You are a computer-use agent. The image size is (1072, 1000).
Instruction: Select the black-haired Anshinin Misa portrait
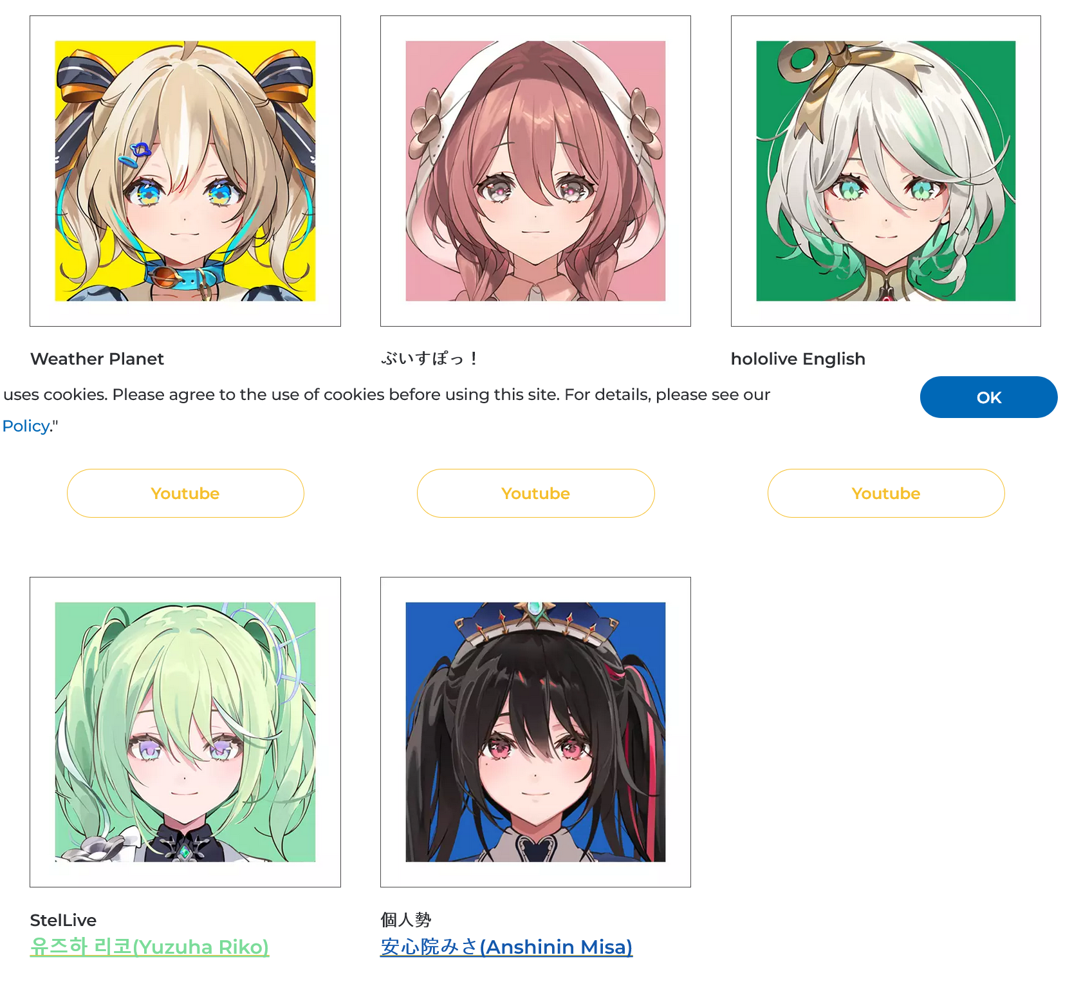tap(535, 732)
